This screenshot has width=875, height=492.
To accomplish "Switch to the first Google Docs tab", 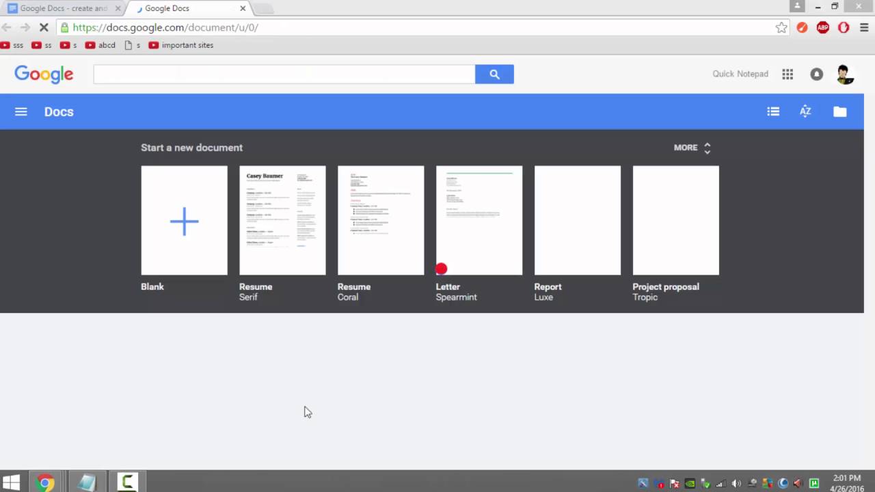I will point(63,8).
